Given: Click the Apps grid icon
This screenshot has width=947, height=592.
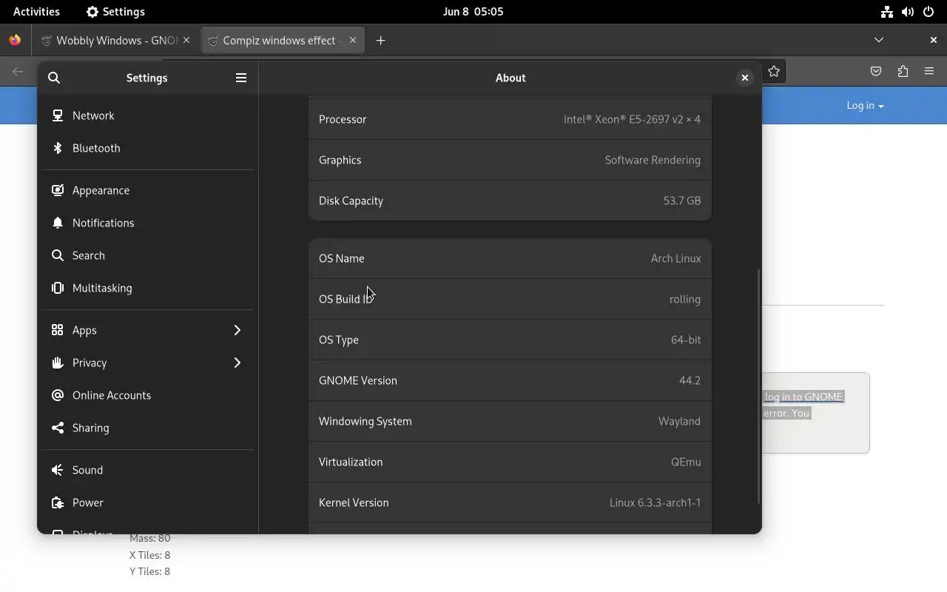Looking at the screenshot, I should coord(58,331).
